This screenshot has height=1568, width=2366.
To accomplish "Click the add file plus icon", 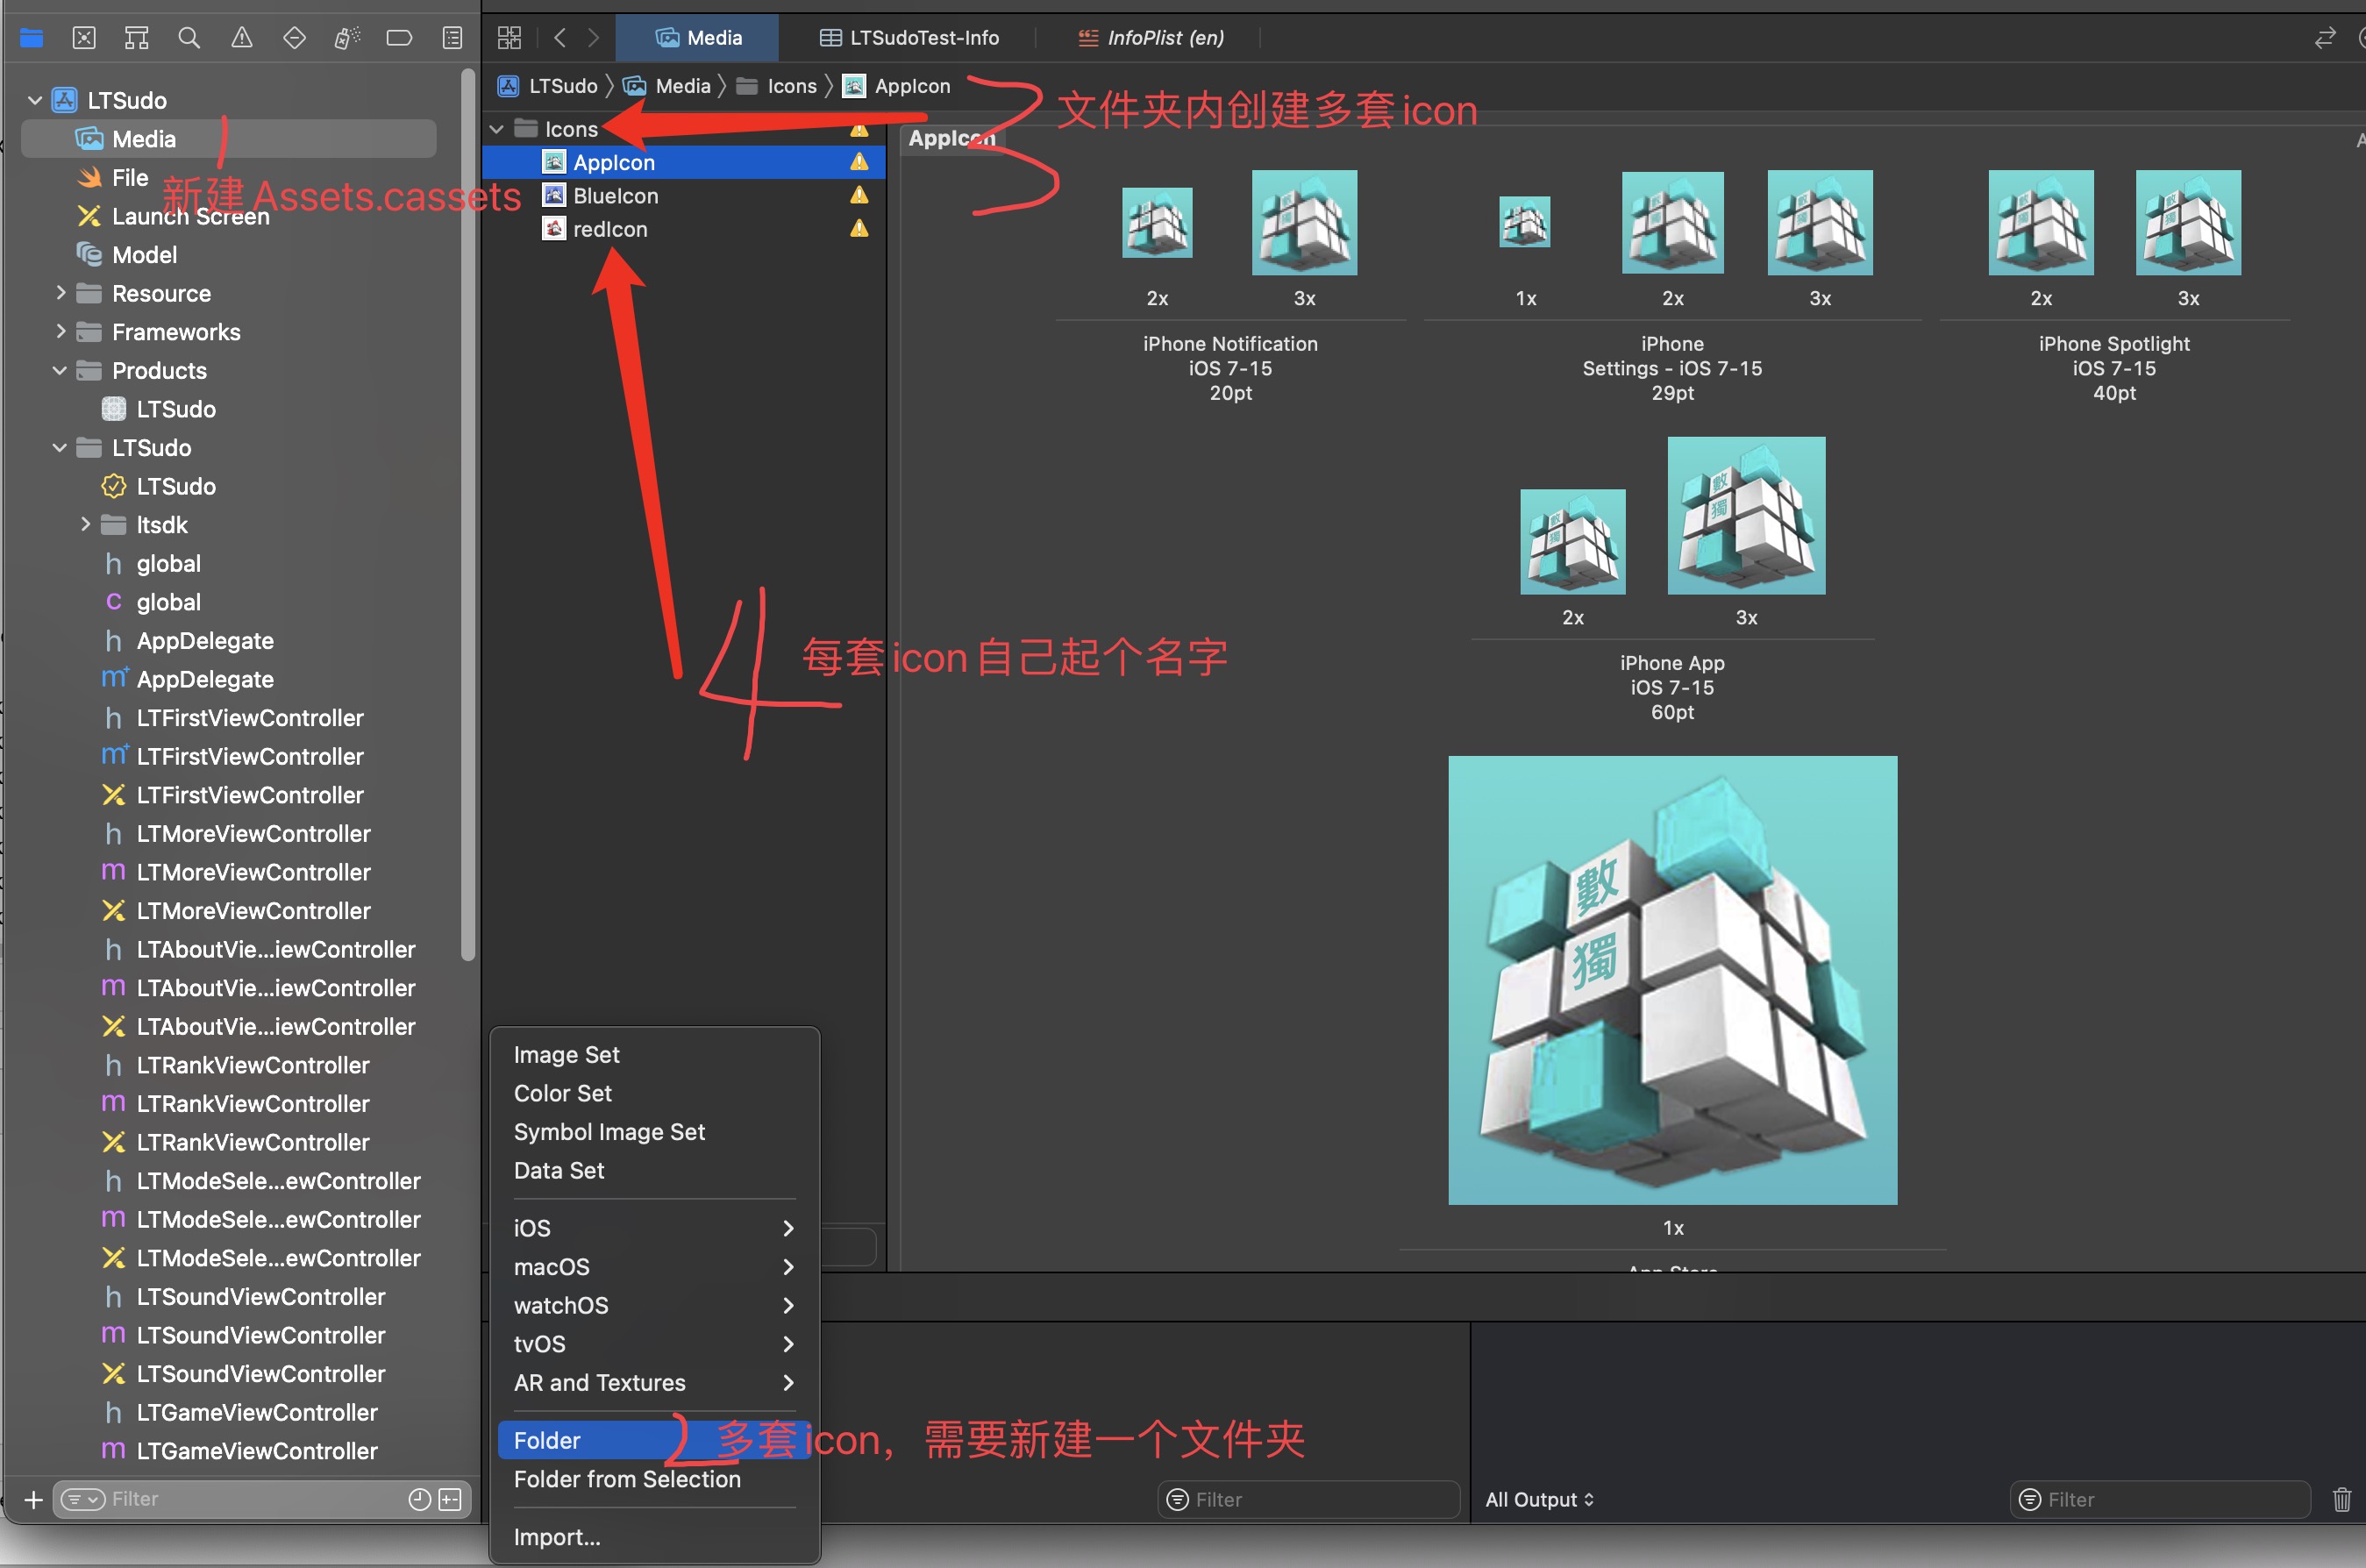I will pyautogui.click(x=33, y=1499).
